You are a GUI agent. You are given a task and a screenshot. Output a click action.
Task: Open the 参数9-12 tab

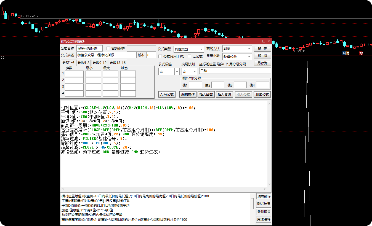pyautogui.click(x=100, y=63)
